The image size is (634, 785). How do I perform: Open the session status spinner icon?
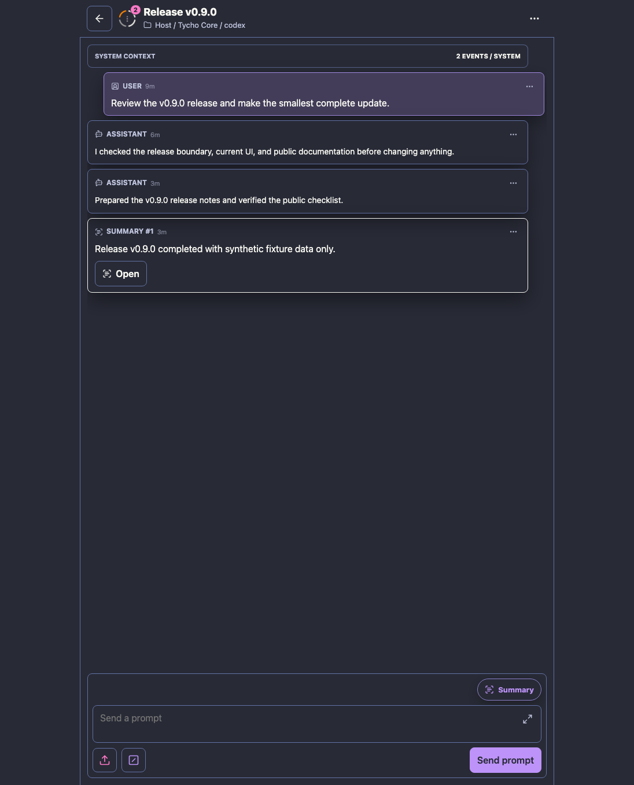(127, 19)
